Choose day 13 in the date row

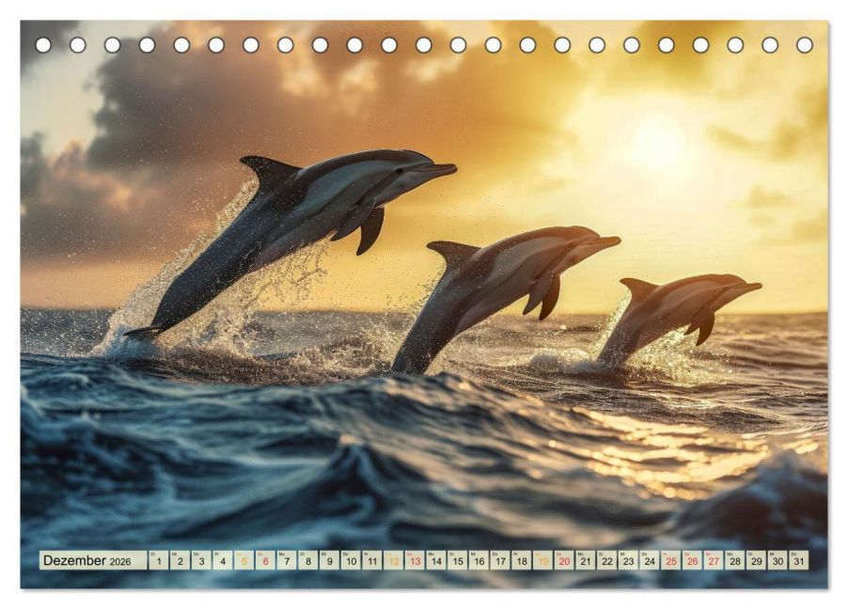[x=415, y=561]
